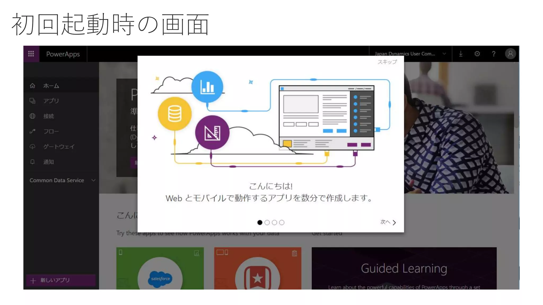The image size is (543, 305).
Task: Click the yellow database circle in the illustration
Action: coord(174,114)
